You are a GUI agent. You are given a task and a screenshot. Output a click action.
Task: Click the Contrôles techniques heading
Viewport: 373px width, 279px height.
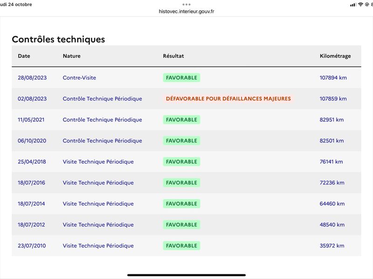point(58,40)
